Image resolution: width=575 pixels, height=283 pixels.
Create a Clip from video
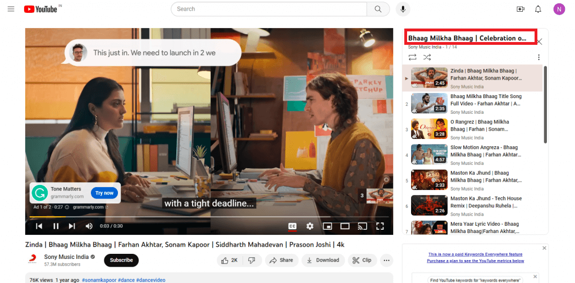pyautogui.click(x=362, y=260)
